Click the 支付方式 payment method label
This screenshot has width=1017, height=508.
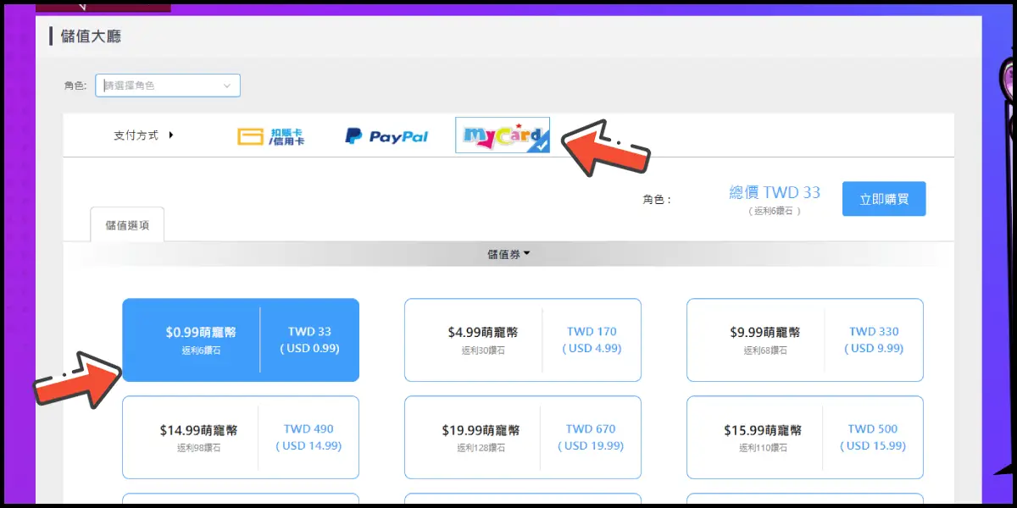click(x=136, y=135)
